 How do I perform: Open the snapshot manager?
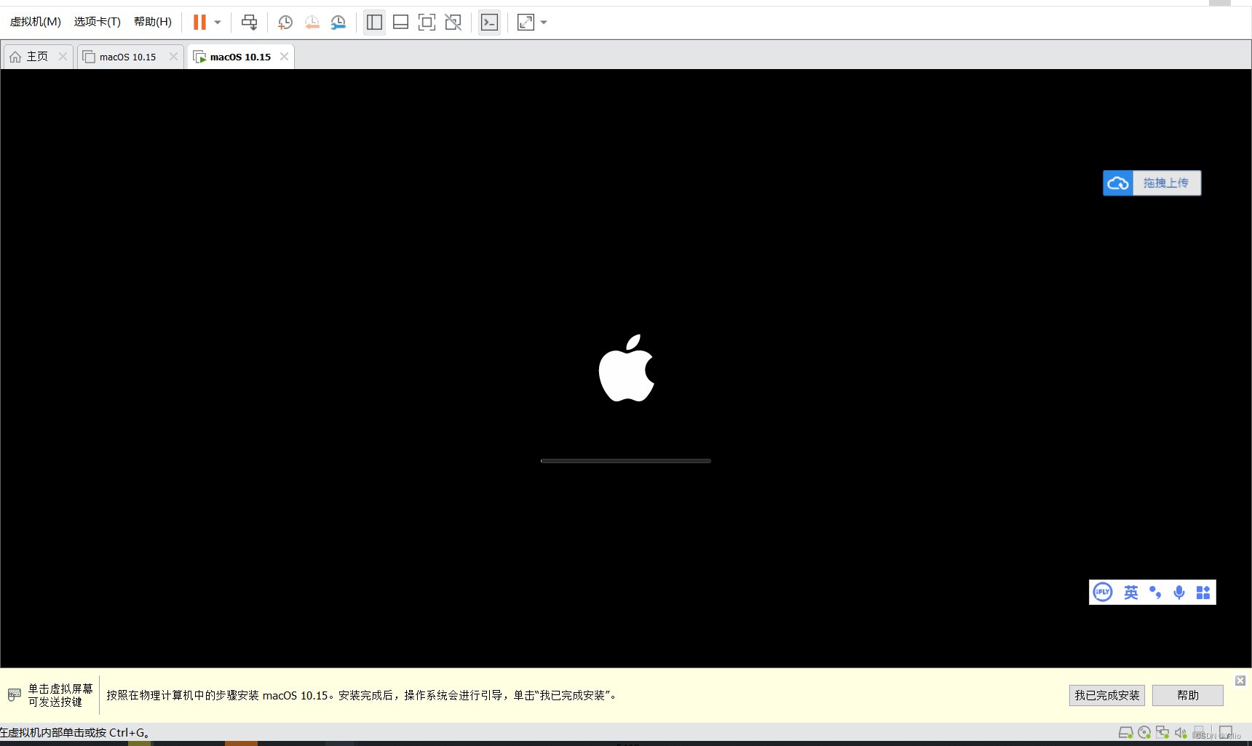(338, 23)
